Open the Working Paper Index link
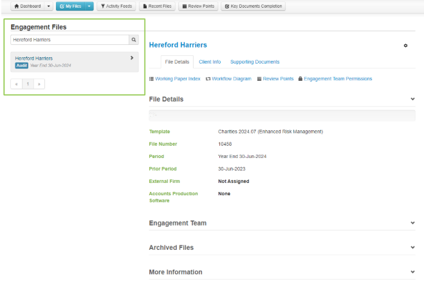The width and height of the screenshot is (424, 287). (175, 79)
